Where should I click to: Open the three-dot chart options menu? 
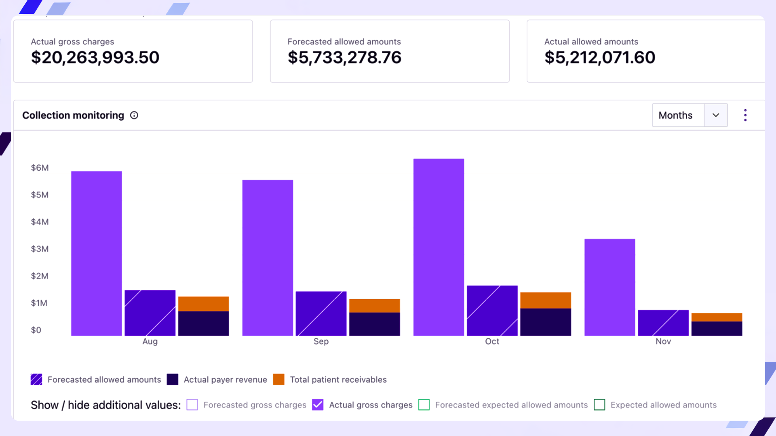745,115
